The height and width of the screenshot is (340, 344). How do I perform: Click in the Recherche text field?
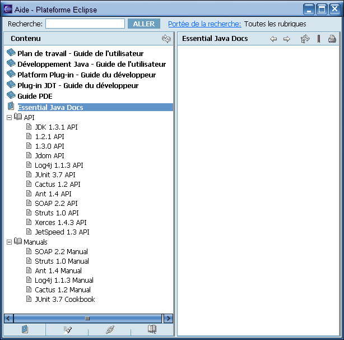pyautogui.click(x=85, y=24)
